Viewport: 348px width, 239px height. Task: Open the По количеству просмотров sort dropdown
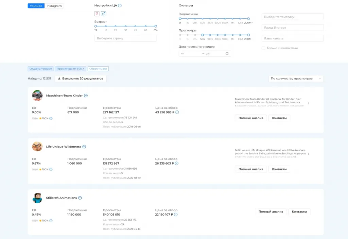point(296,79)
